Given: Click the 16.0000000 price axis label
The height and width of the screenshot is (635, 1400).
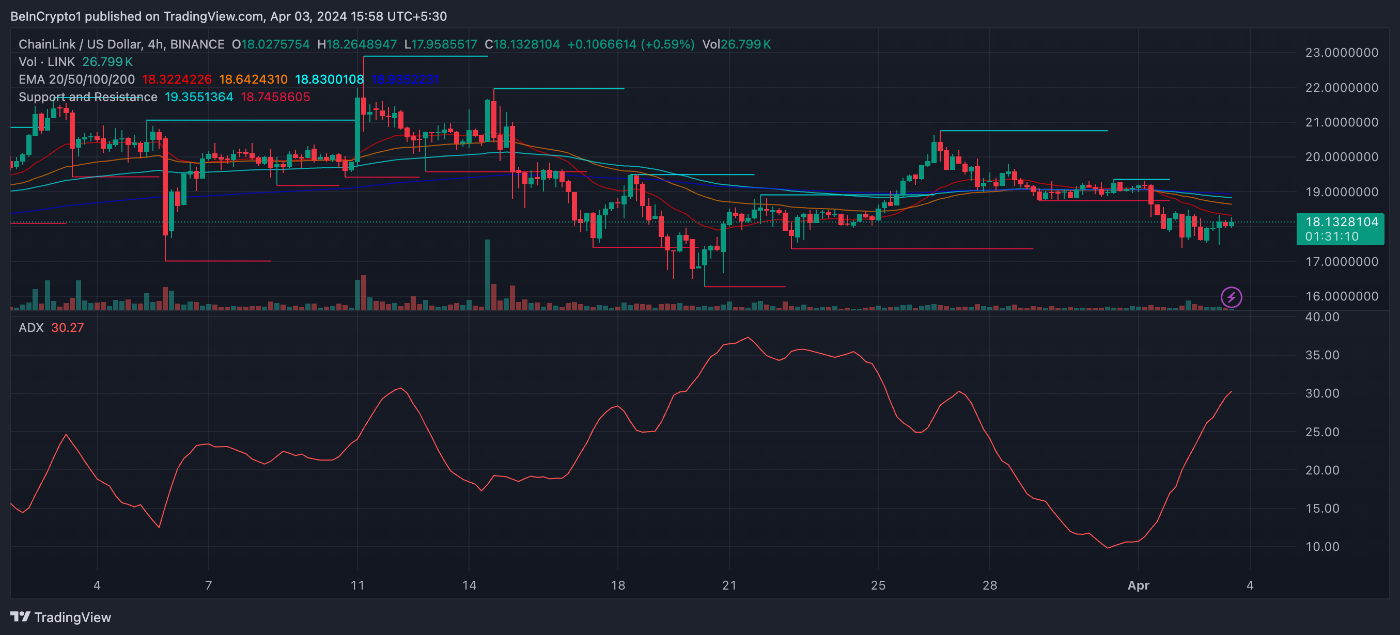Looking at the screenshot, I should [1341, 296].
